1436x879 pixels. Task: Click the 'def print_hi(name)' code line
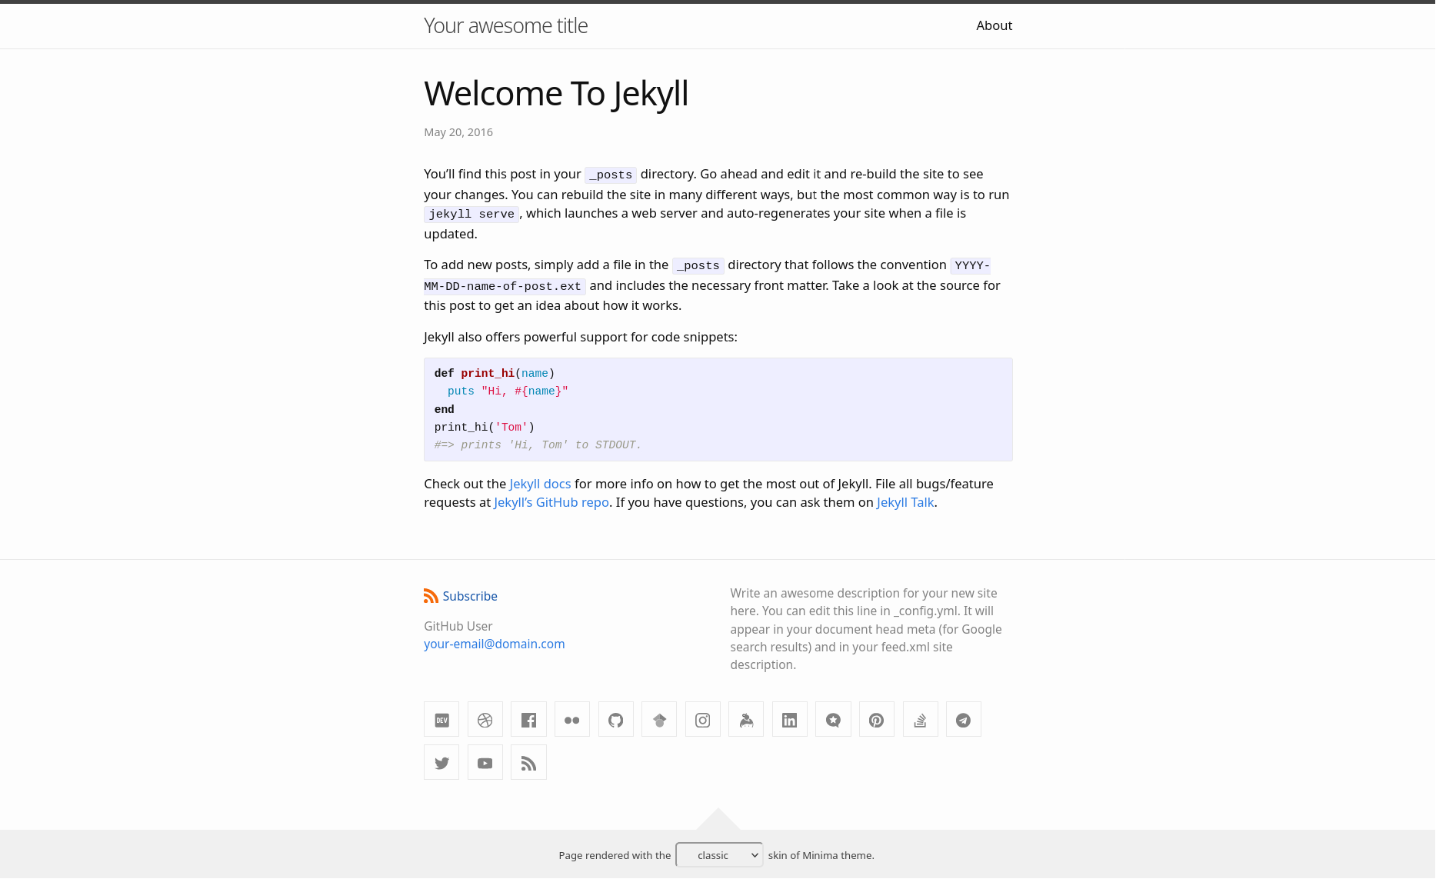click(495, 374)
